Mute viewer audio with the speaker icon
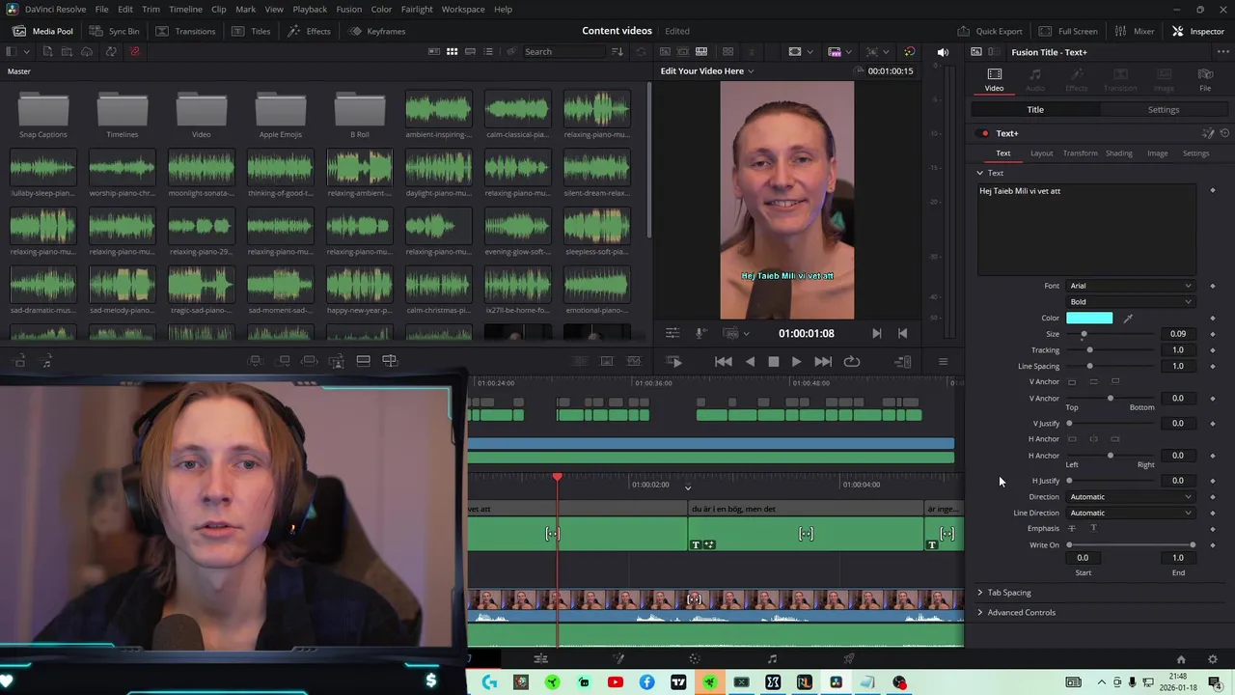 (943, 51)
